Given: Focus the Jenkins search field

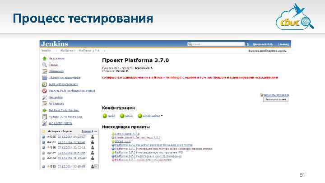Looking at the screenshot, I should tap(216, 44).
